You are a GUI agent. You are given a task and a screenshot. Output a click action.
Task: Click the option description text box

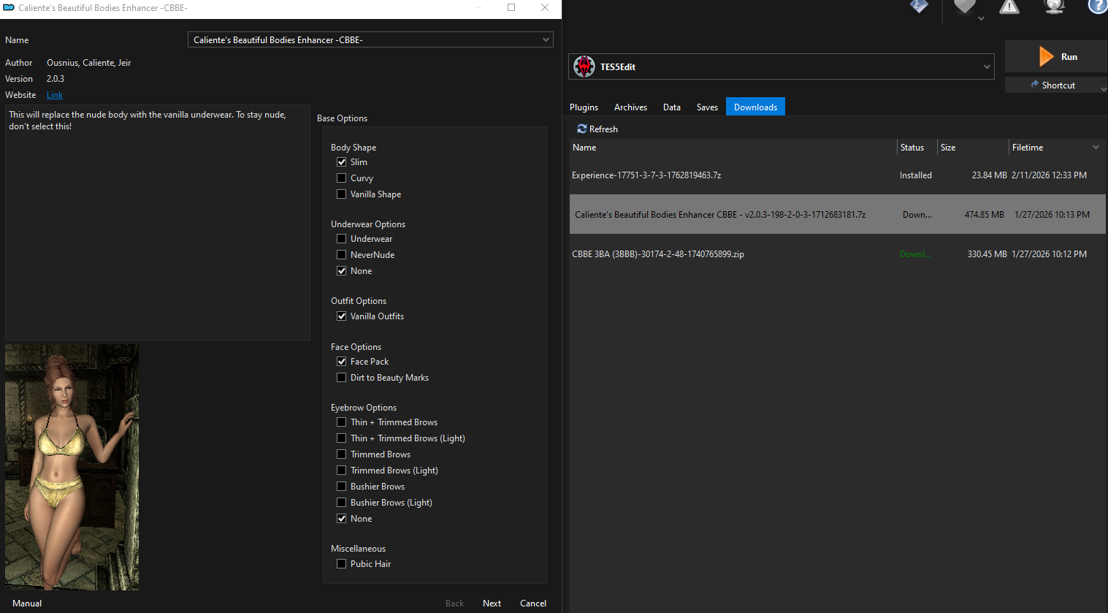[x=158, y=222]
